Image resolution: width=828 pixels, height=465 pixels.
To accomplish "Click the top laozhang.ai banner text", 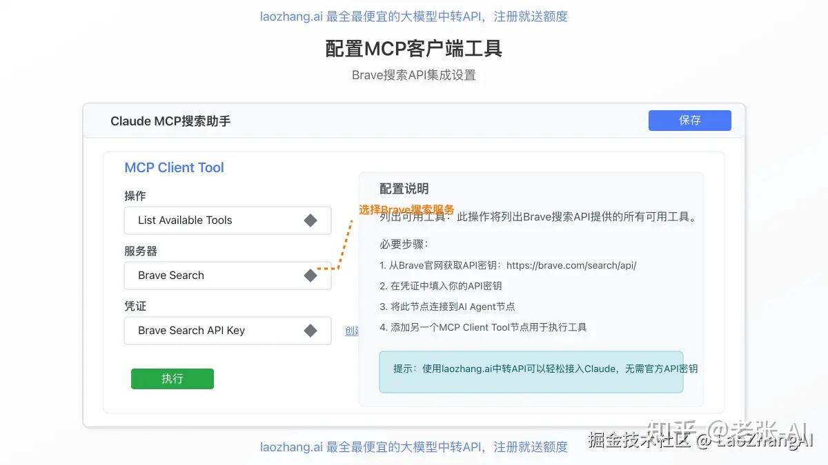I will point(414,16).
